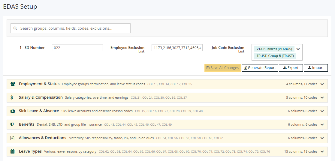Image resolution: width=335 pixels, height=161 pixels.
Task: Click 'COL 13, COL 14, COL 17, COL 35' text
Action: [x=170, y=84]
